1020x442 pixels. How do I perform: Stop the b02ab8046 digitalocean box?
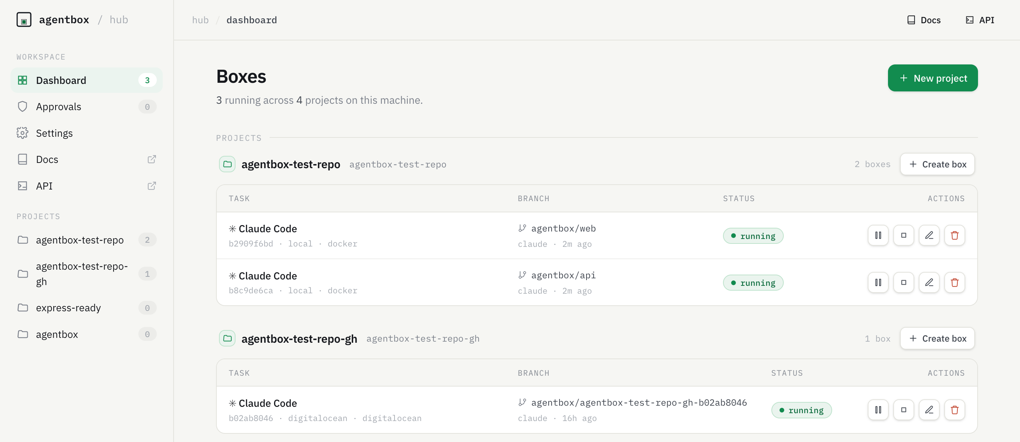point(904,410)
